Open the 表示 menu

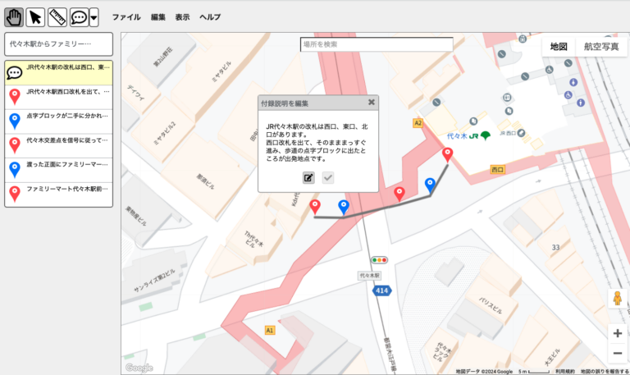click(x=182, y=17)
